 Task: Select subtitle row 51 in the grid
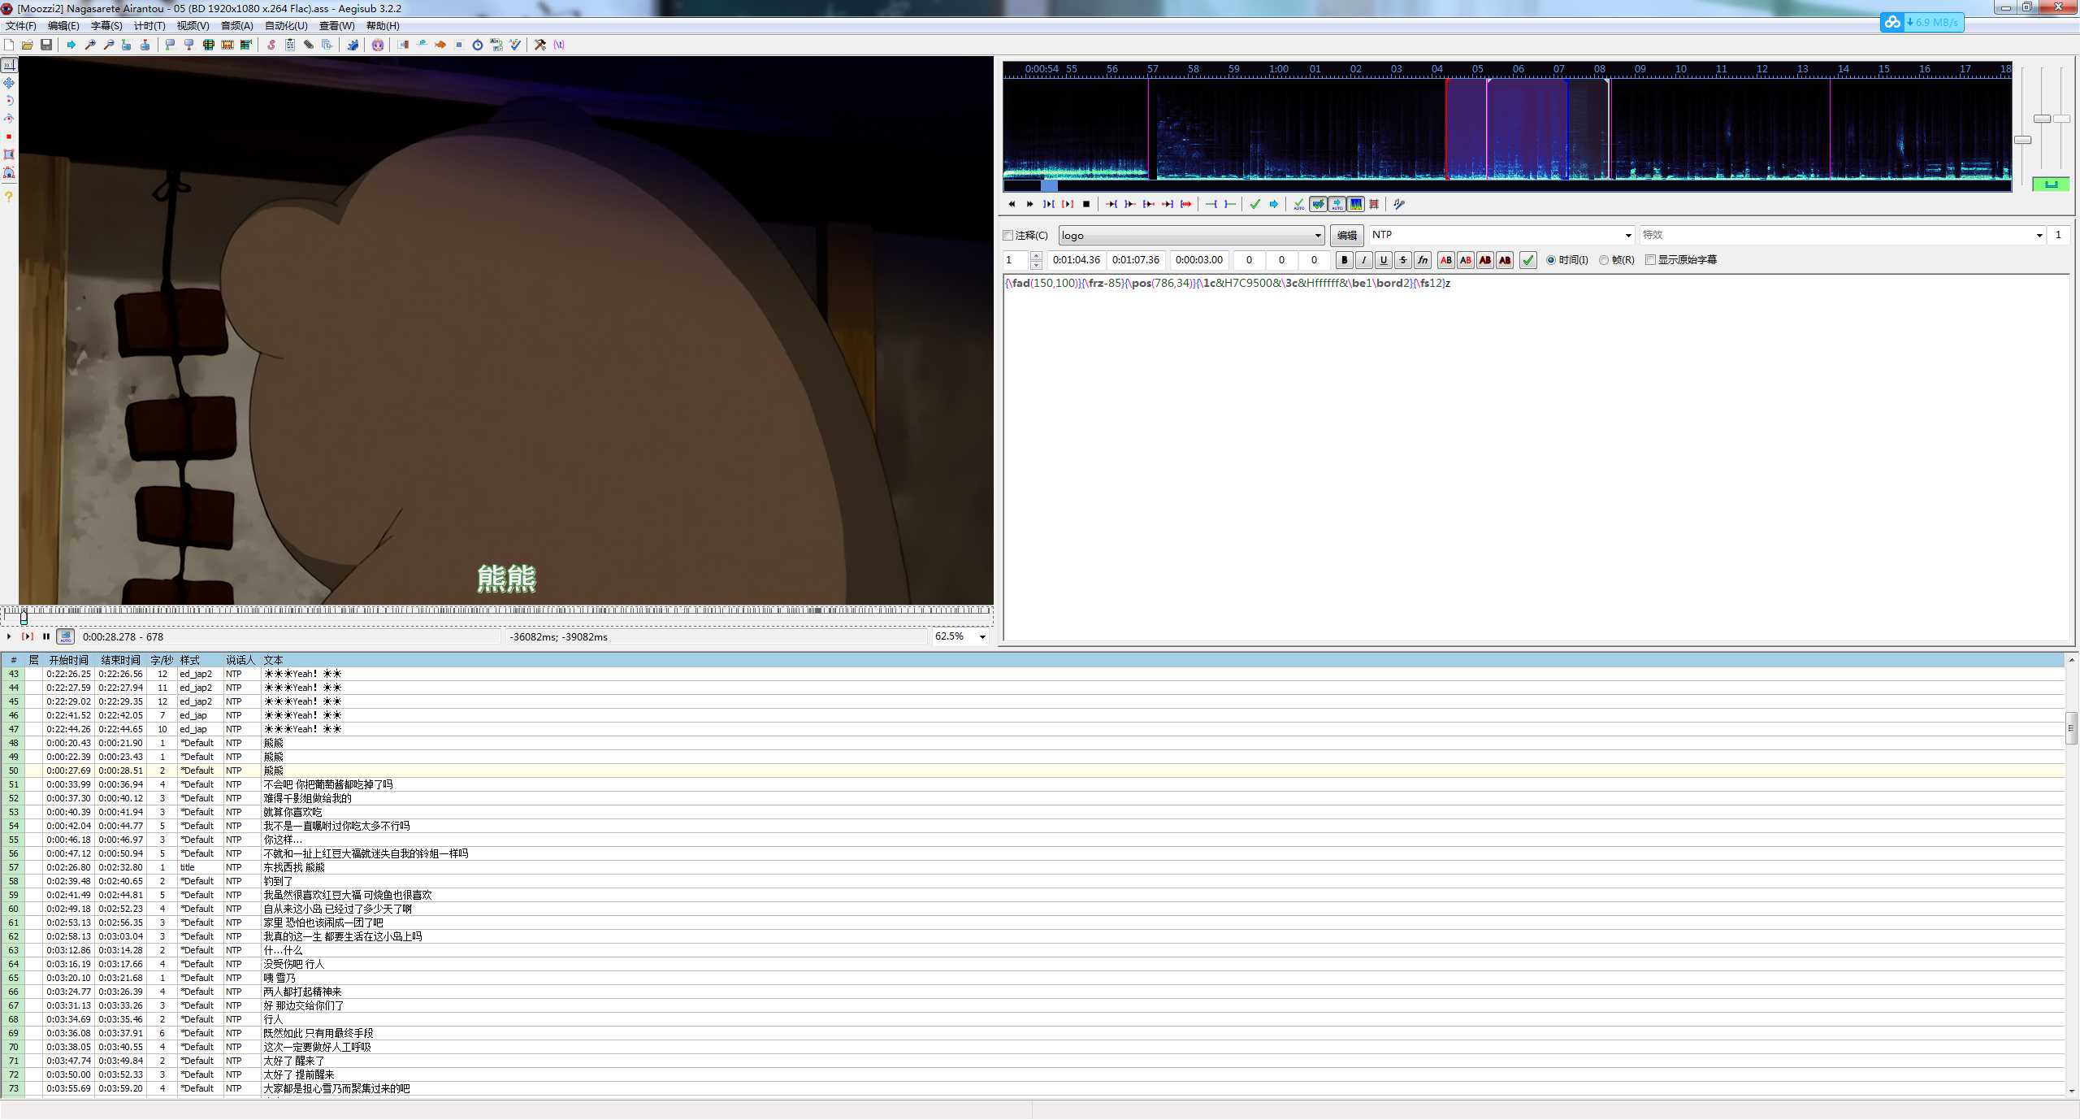pyautogui.click(x=1032, y=784)
